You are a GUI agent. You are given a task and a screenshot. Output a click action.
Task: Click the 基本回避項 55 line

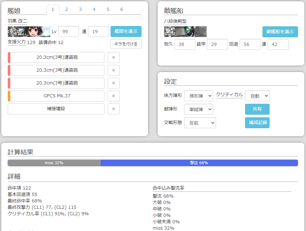point(23,194)
